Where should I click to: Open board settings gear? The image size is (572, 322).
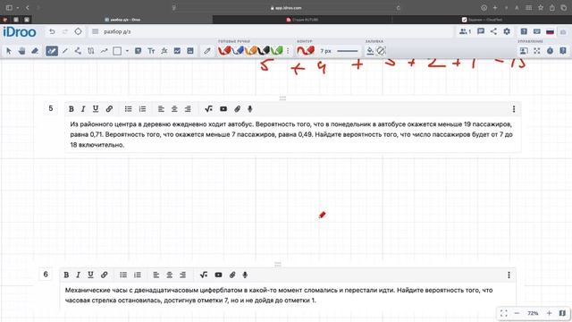pyautogui.click(x=507, y=32)
